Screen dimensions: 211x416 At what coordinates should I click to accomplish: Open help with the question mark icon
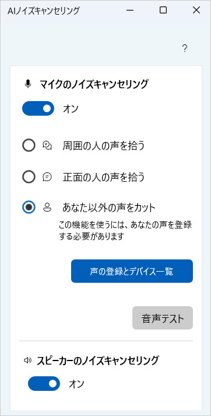pyautogui.click(x=185, y=48)
